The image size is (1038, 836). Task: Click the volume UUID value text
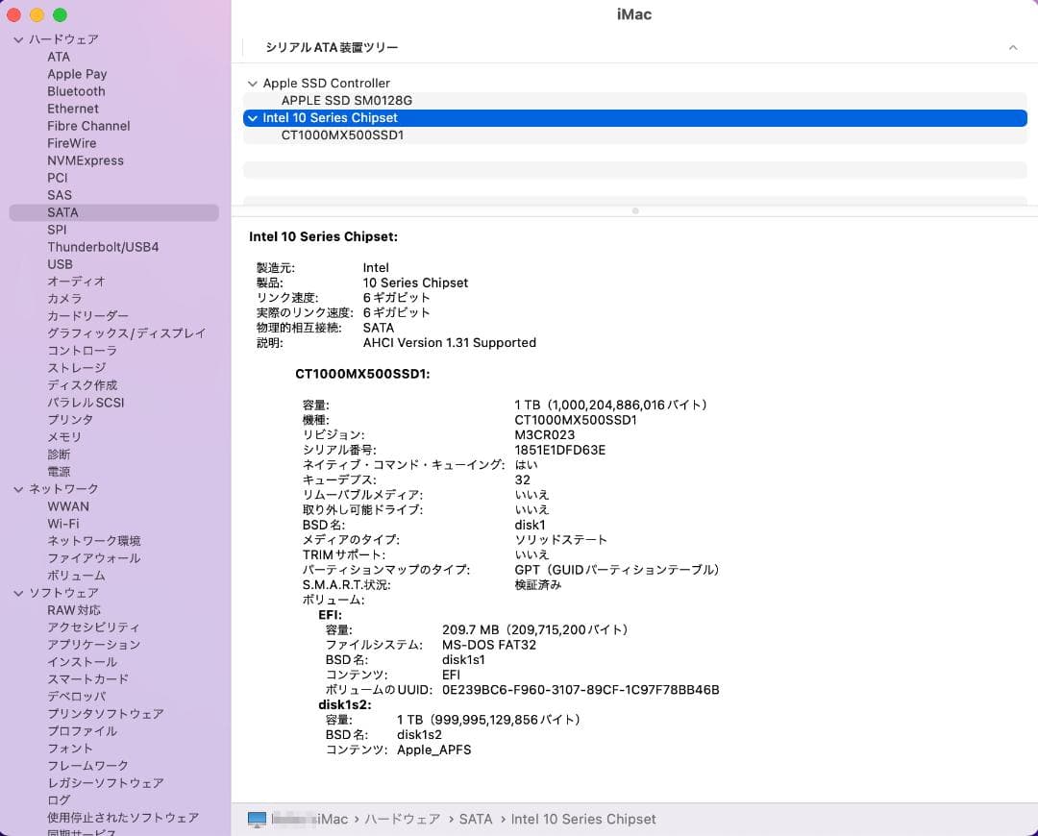[581, 690]
